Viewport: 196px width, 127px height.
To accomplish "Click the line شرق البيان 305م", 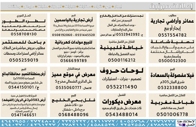I will click(172, 82).
